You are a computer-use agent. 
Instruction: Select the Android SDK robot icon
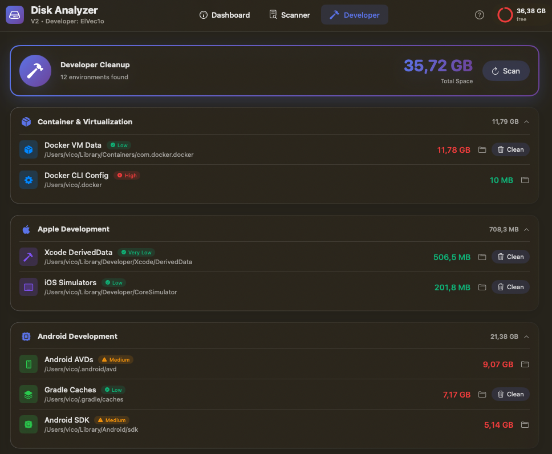[x=28, y=424]
